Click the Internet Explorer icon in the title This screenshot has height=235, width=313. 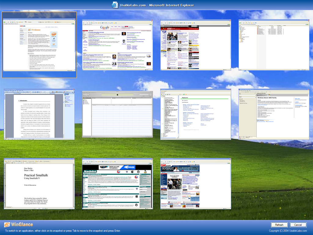click(x=115, y=5)
